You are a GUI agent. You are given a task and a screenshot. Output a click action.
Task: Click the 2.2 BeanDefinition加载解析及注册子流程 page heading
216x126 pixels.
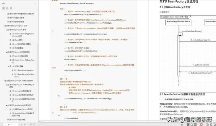click(x=182, y=94)
